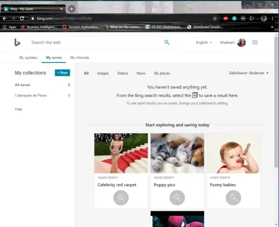
Task: Open the Apps bookmarks shortcut
Action: 9,27
